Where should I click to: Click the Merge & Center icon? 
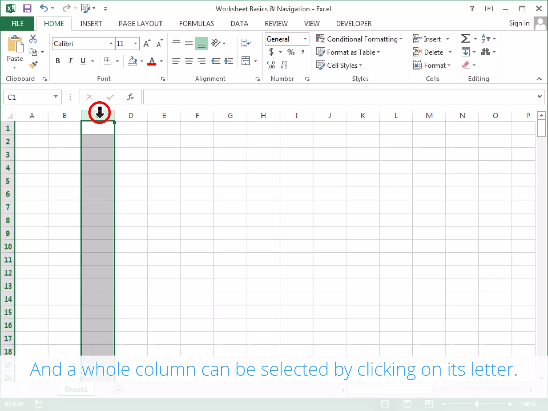click(246, 61)
